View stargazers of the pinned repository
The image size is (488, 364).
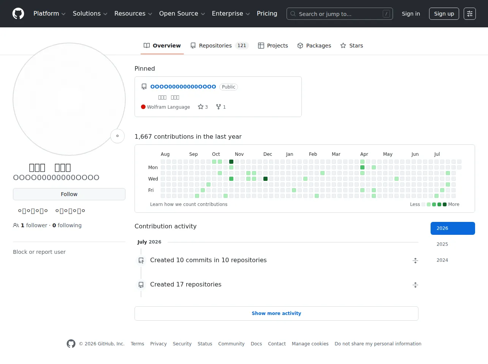click(x=203, y=107)
